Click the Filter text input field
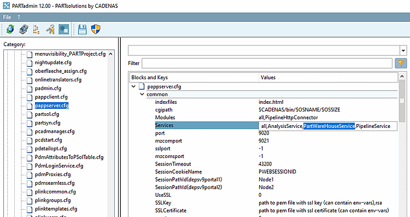 [267, 63]
